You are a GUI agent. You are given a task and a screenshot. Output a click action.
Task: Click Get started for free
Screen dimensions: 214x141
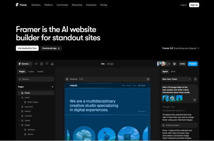point(27,48)
